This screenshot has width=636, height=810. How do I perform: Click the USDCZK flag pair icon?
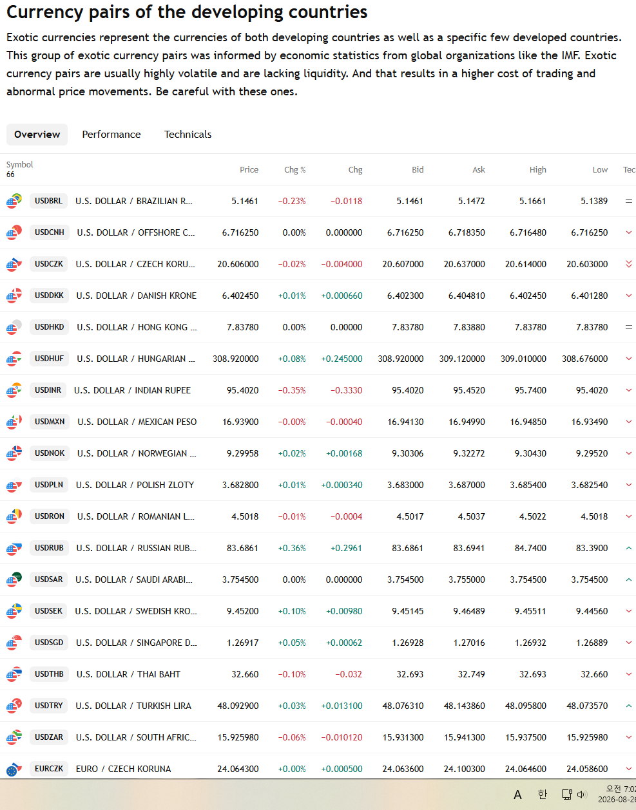click(14, 264)
